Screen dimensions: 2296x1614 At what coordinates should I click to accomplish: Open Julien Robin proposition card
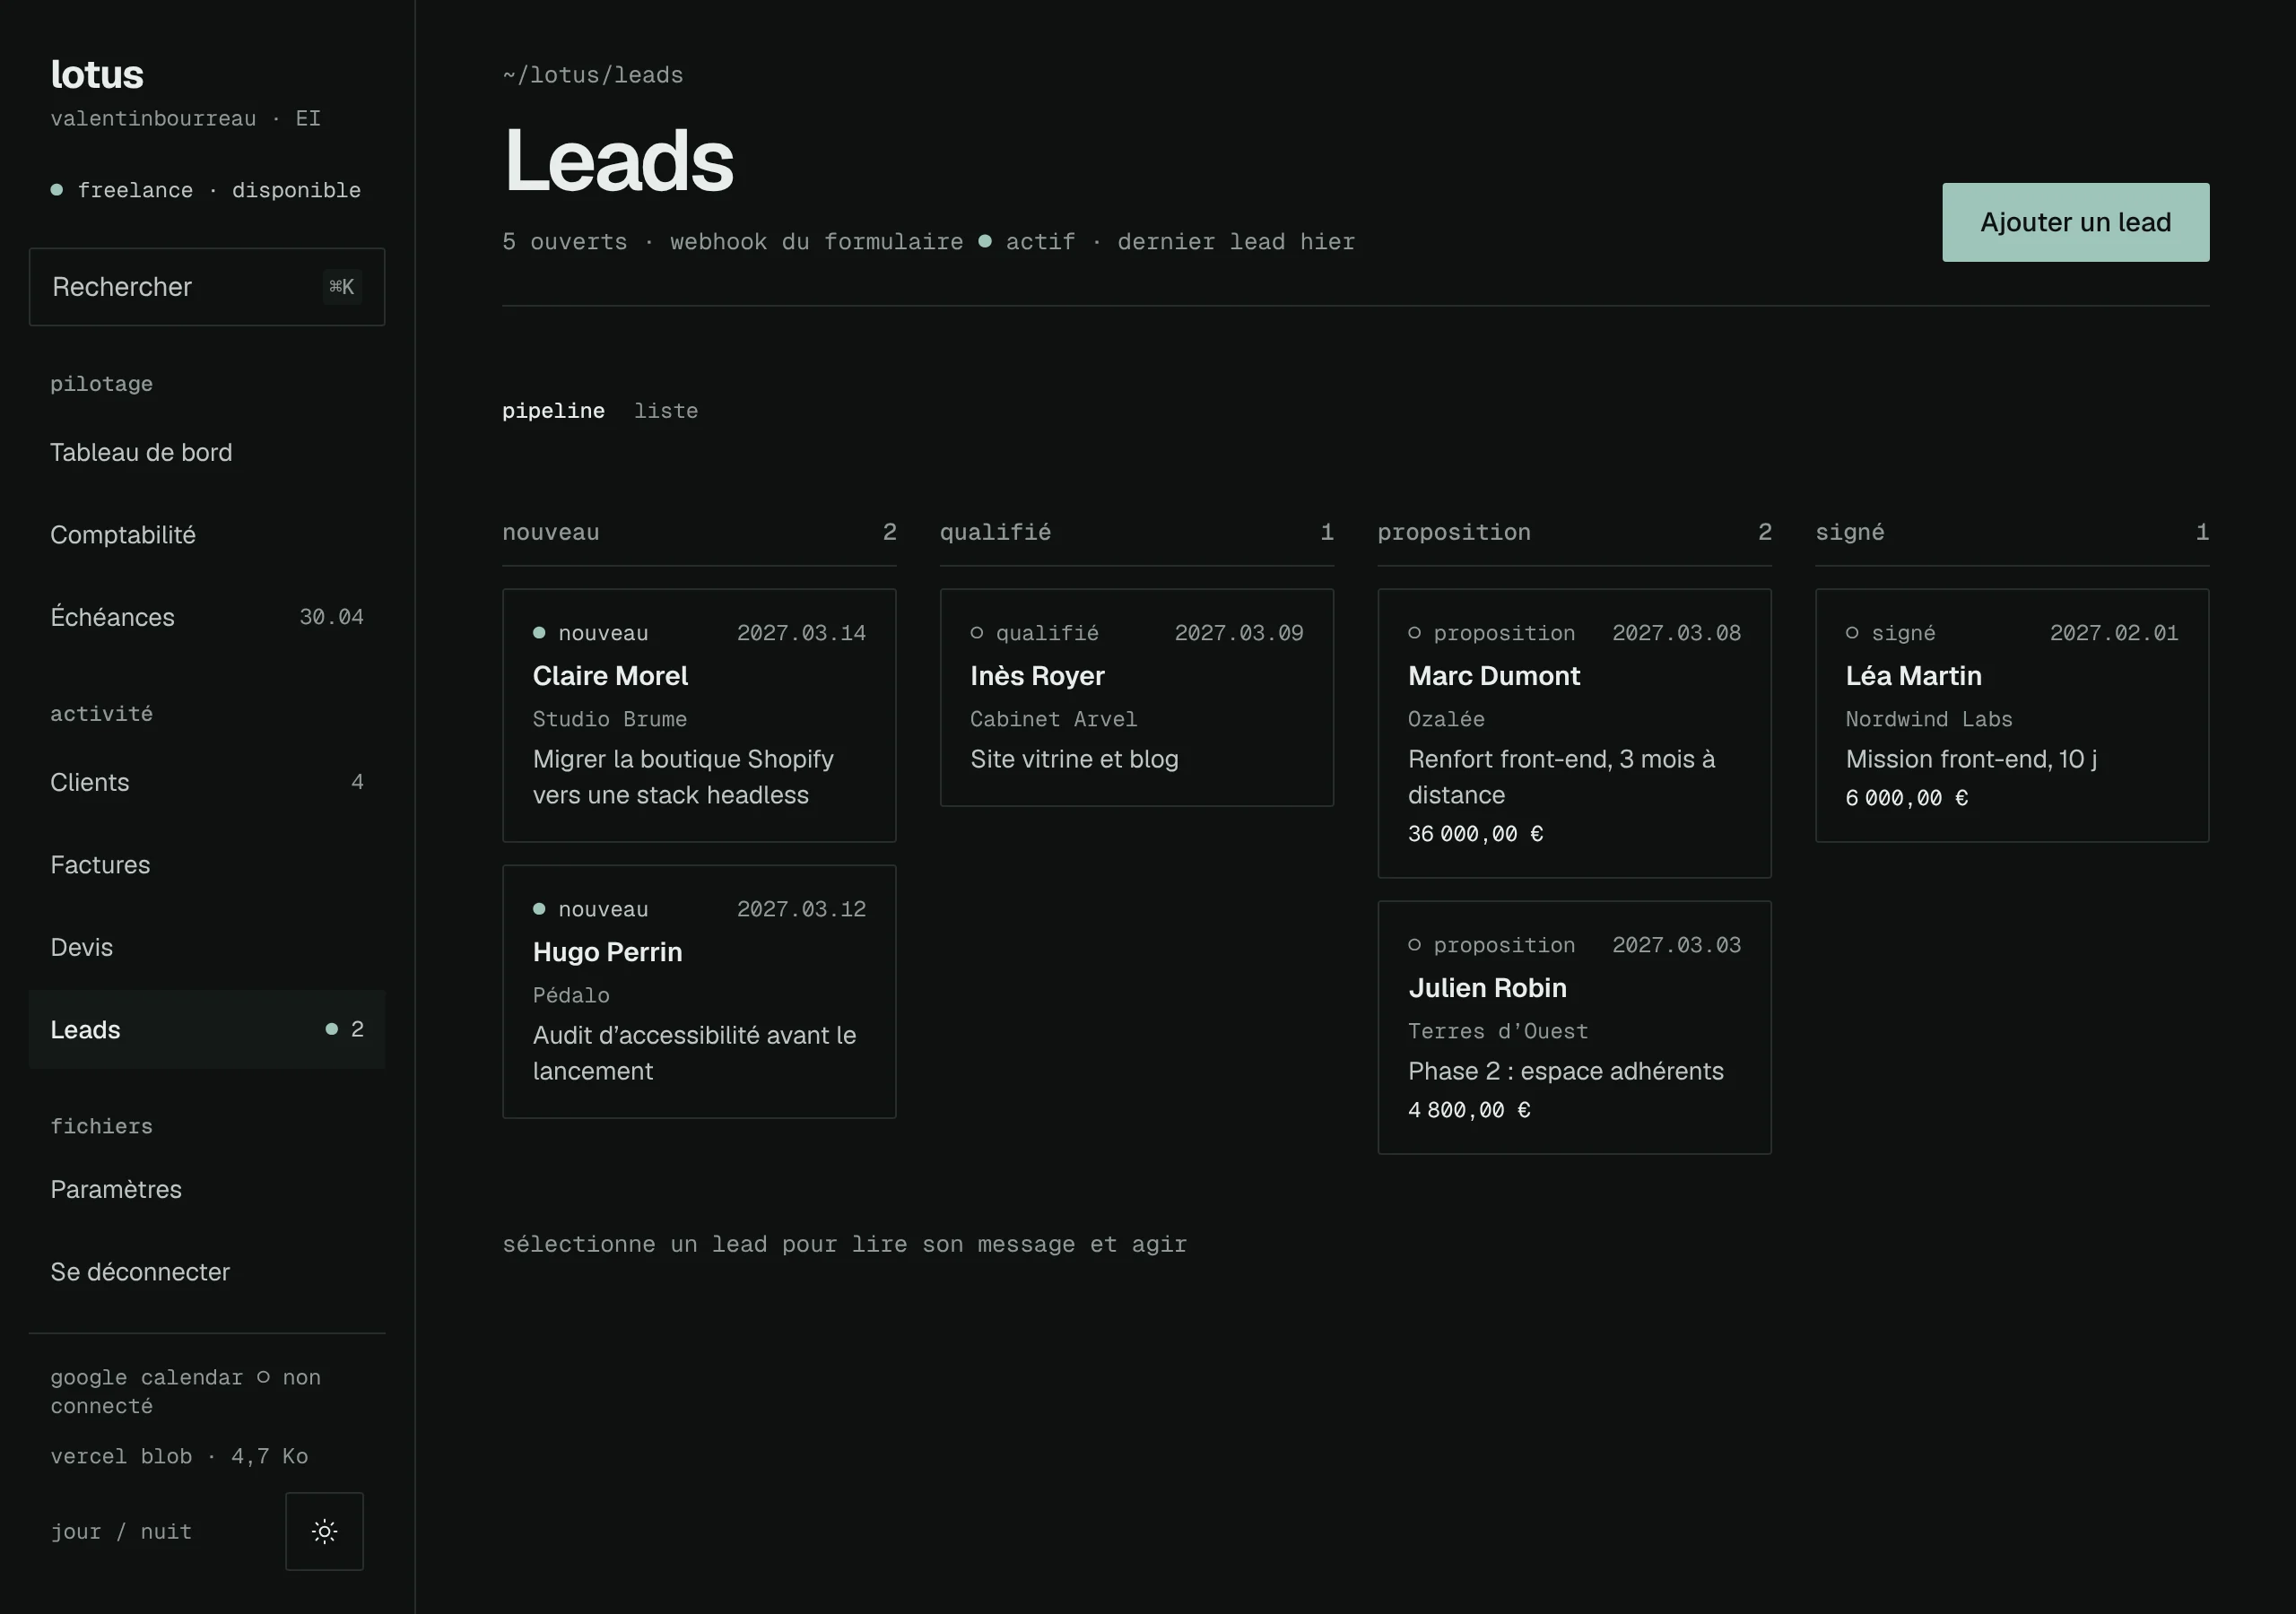(x=1574, y=1027)
